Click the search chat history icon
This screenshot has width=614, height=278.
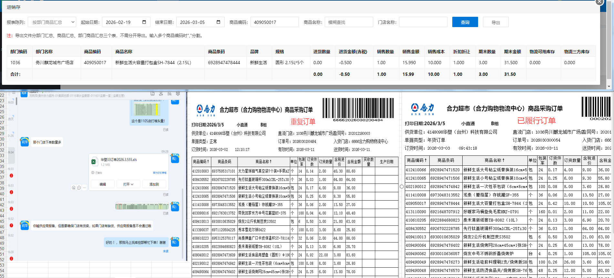169,94
